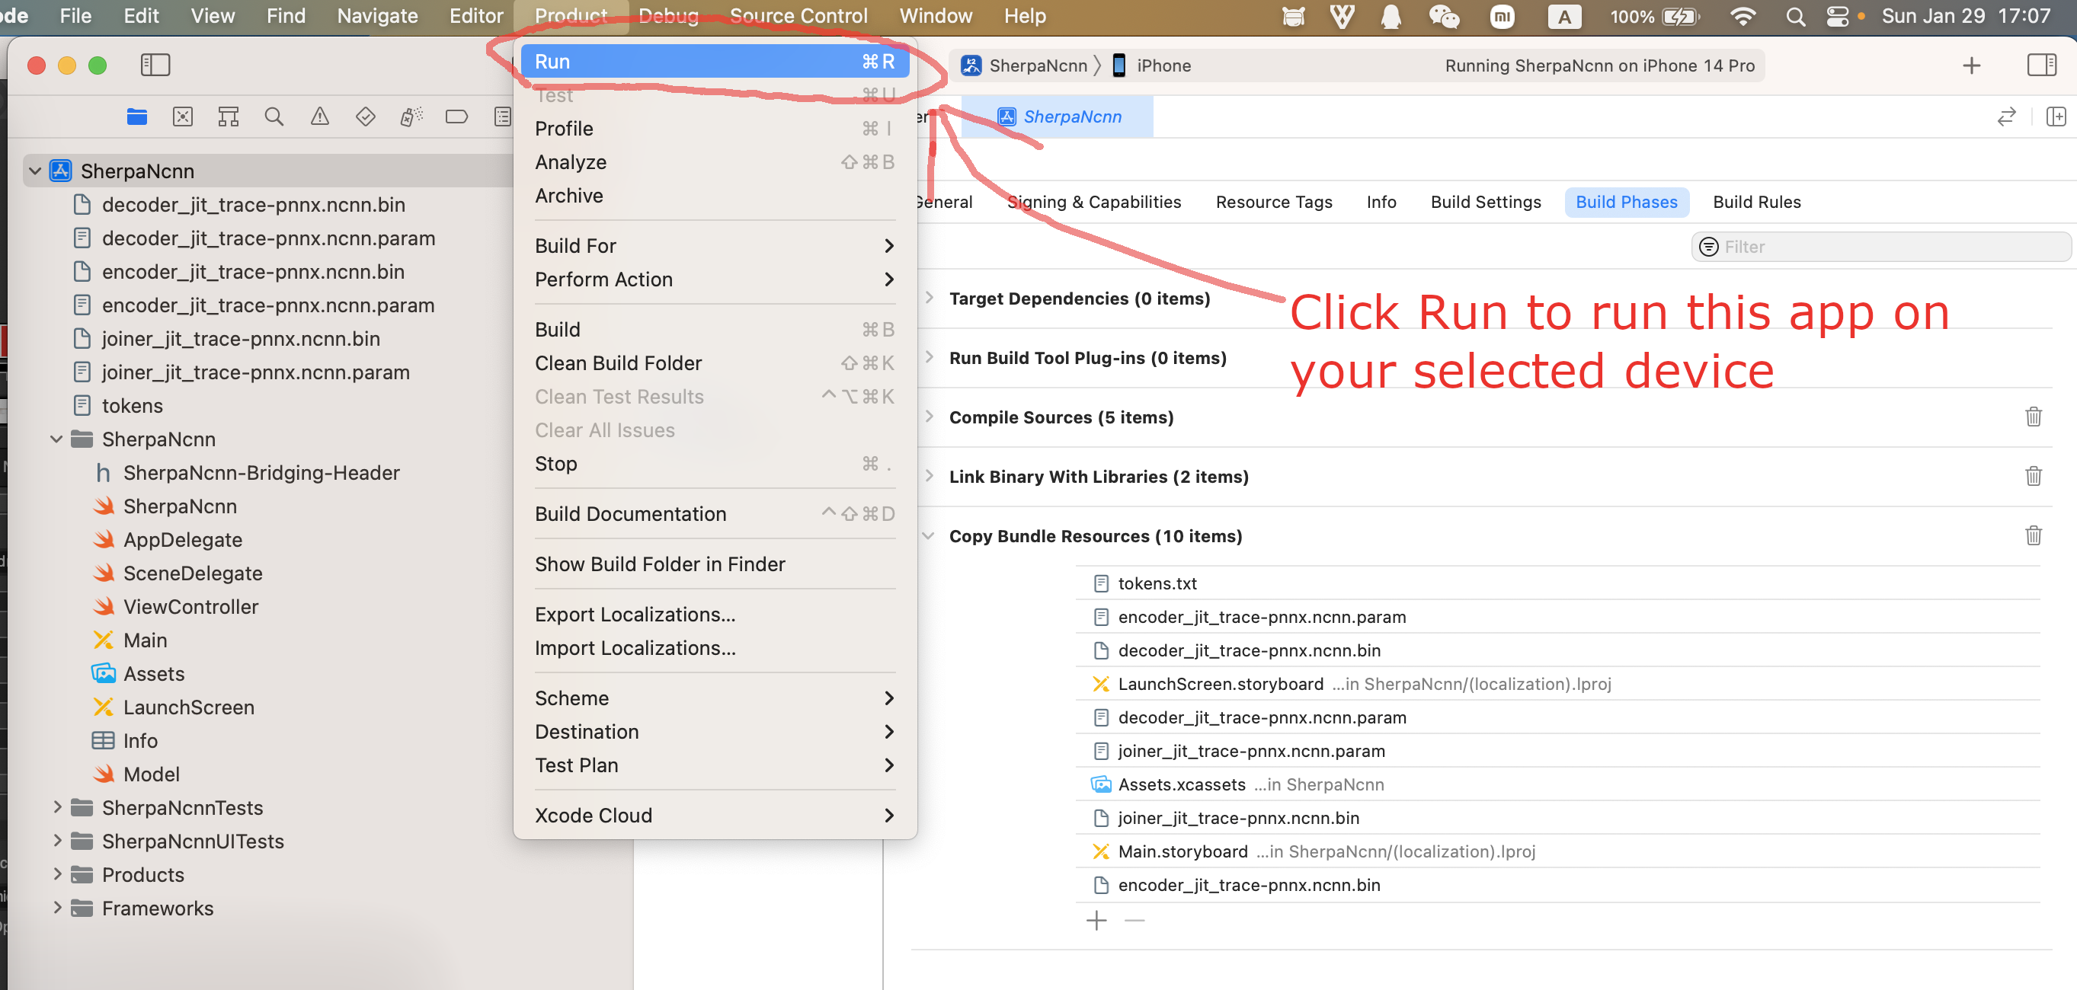Viewport: 2077px width, 990px height.
Task: Select the SherpaNcnn editor tab
Action: click(x=1057, y=117)
